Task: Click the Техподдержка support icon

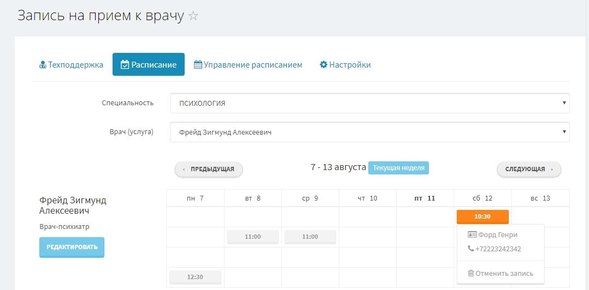Action: point(43,65)
